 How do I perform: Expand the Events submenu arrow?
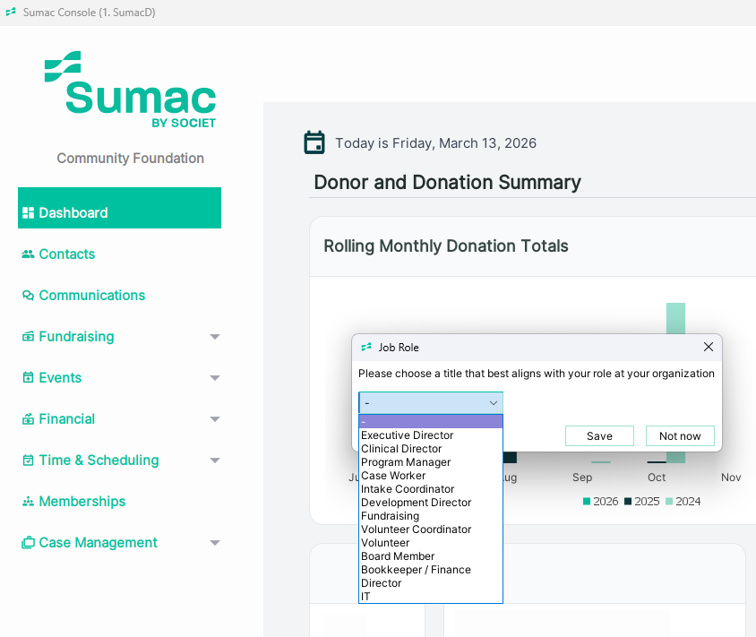coord(215,378)
